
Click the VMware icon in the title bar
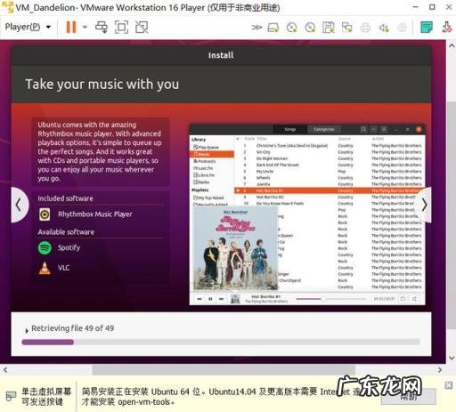click(8, 7)
